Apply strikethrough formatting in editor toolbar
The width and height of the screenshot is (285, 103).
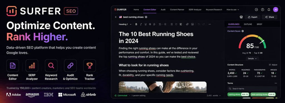point(150,24)
